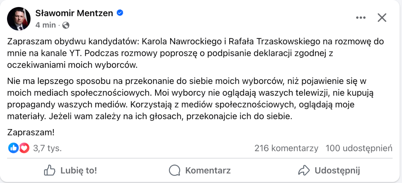The image size is (402, 183).
Task: Click the speech bubble comment icon
Action: tap(175, 171)
